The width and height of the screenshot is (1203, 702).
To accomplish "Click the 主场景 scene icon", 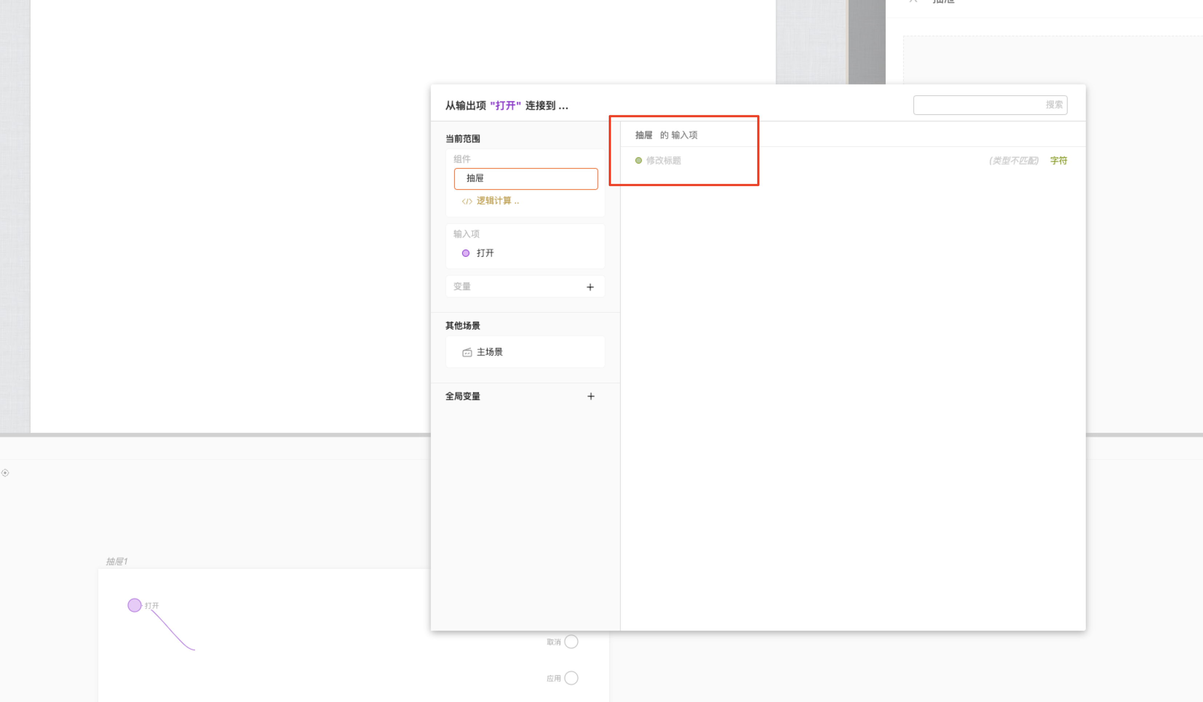I will (x=467, y=352).
